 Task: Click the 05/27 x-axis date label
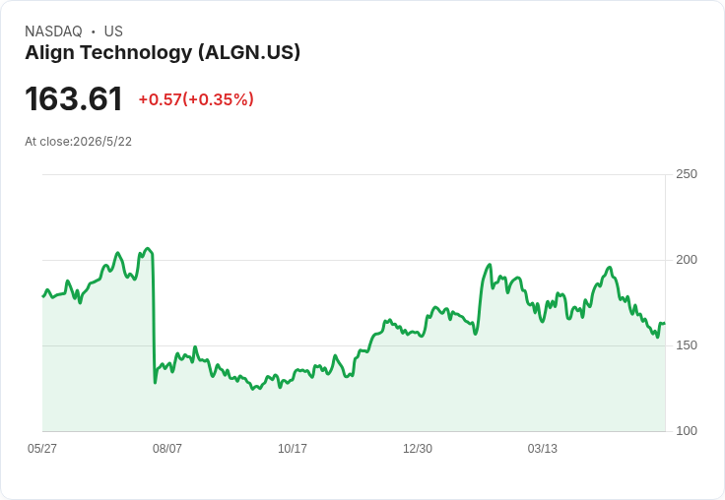tap(42, 448)
